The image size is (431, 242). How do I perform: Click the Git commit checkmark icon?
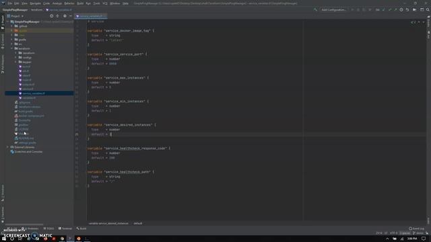390,10
